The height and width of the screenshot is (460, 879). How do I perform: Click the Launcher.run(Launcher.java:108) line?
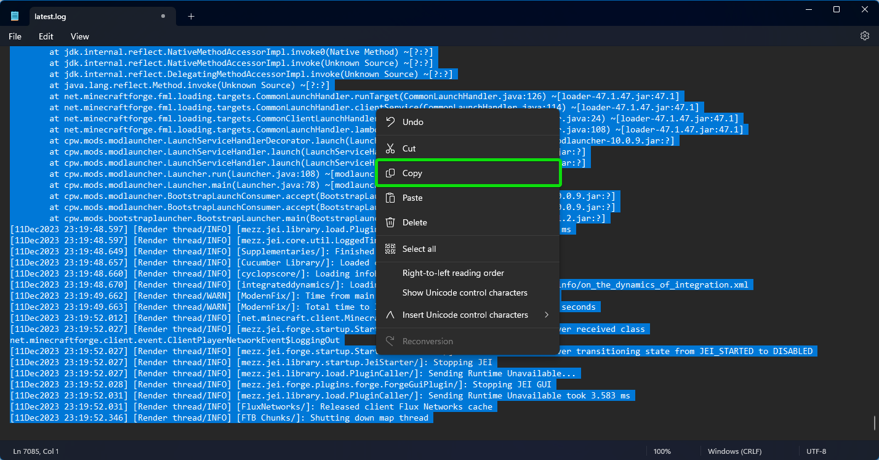[212, 174]
